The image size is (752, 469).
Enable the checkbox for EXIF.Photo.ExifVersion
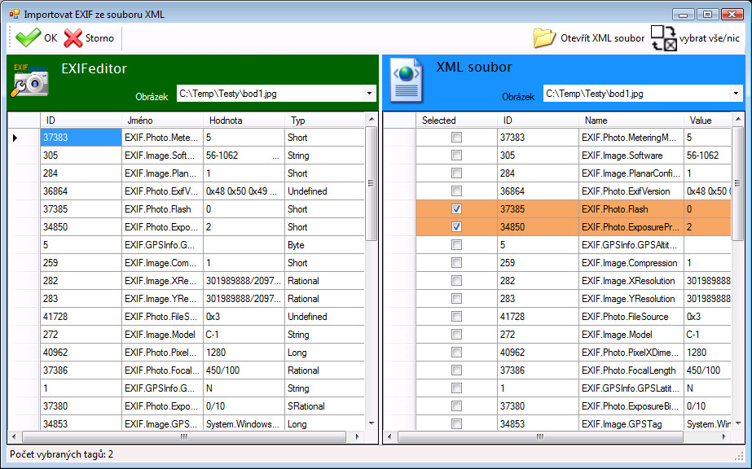(456, 191)
